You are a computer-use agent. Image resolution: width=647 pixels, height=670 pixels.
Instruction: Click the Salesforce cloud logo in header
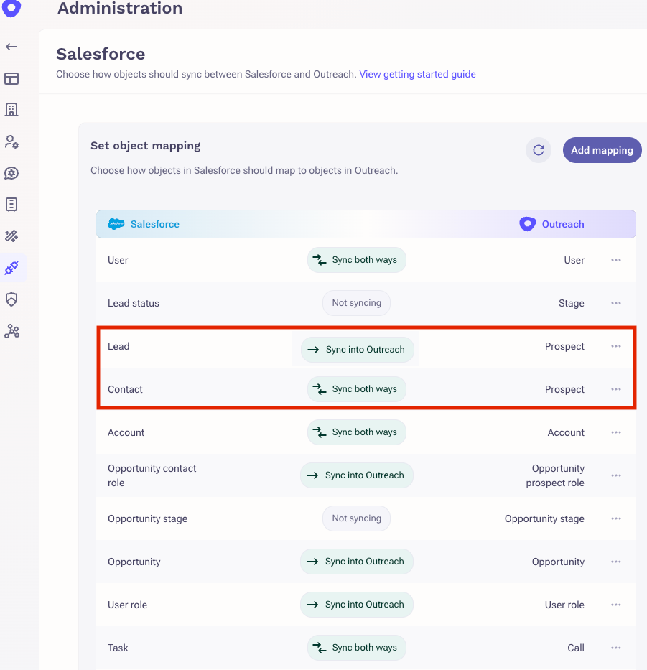coord(116,224)
